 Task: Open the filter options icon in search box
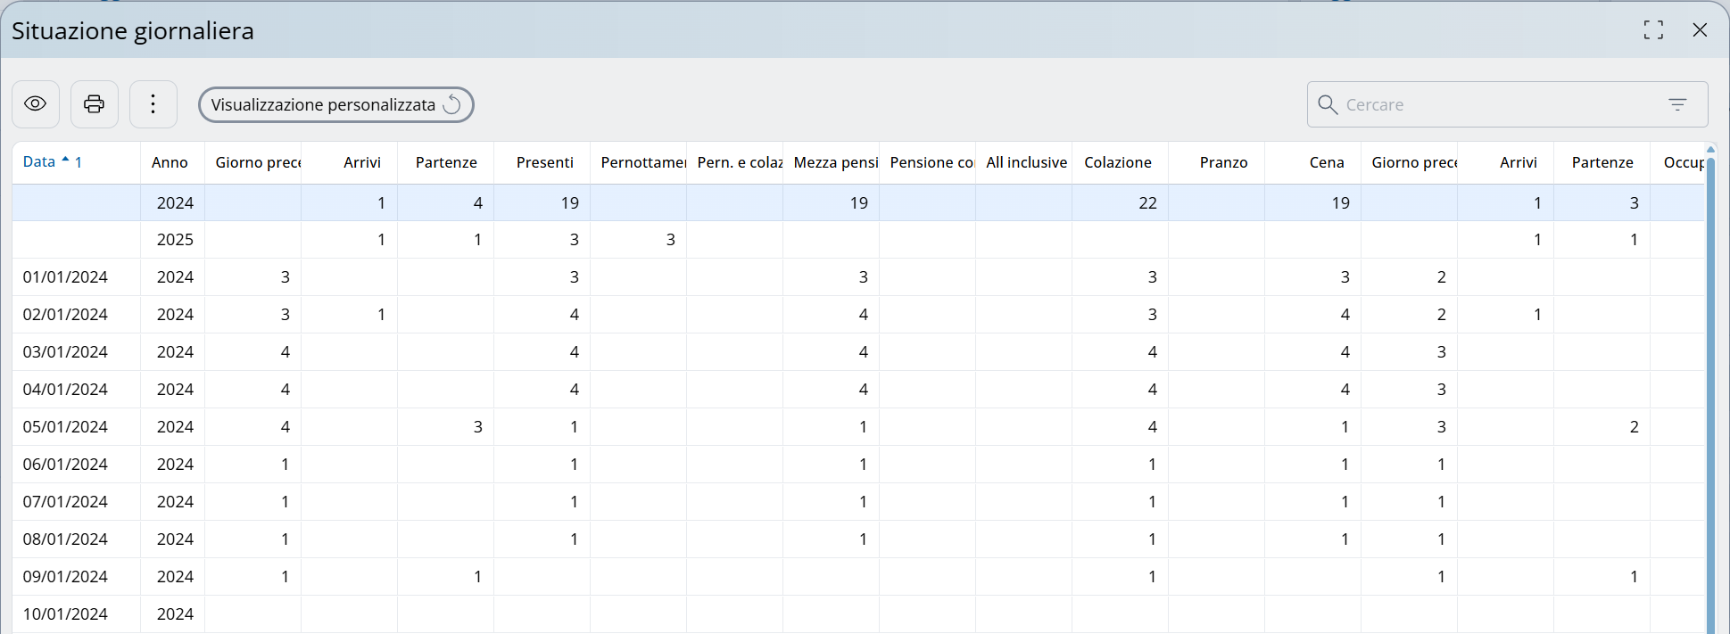pyautogui.click(x=1677, y=104)
